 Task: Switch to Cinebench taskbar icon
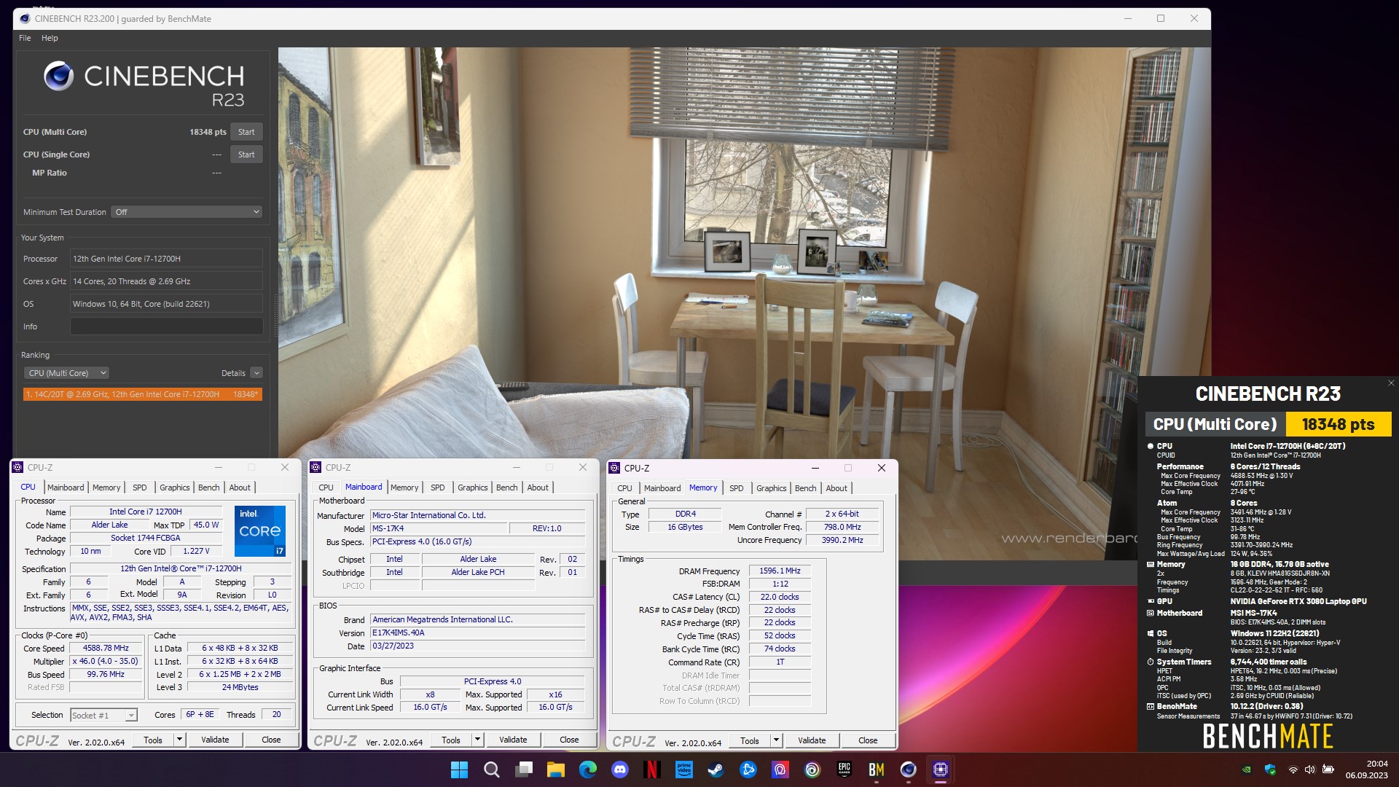coord(909,770)
